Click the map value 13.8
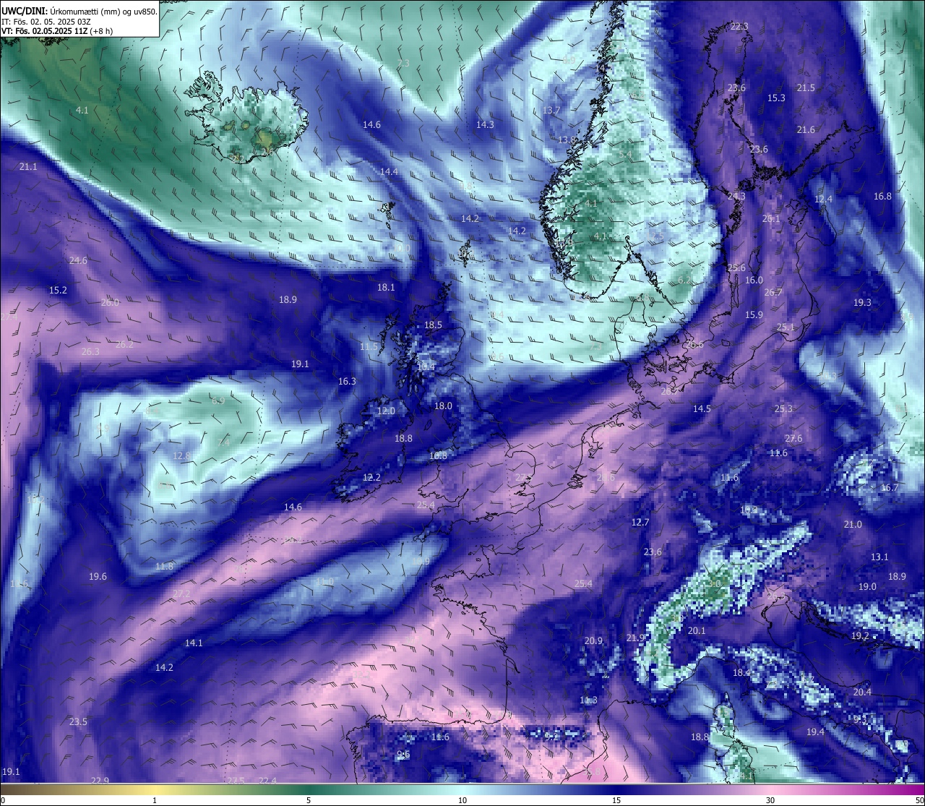The image size is (925, 806). point(567,140)
